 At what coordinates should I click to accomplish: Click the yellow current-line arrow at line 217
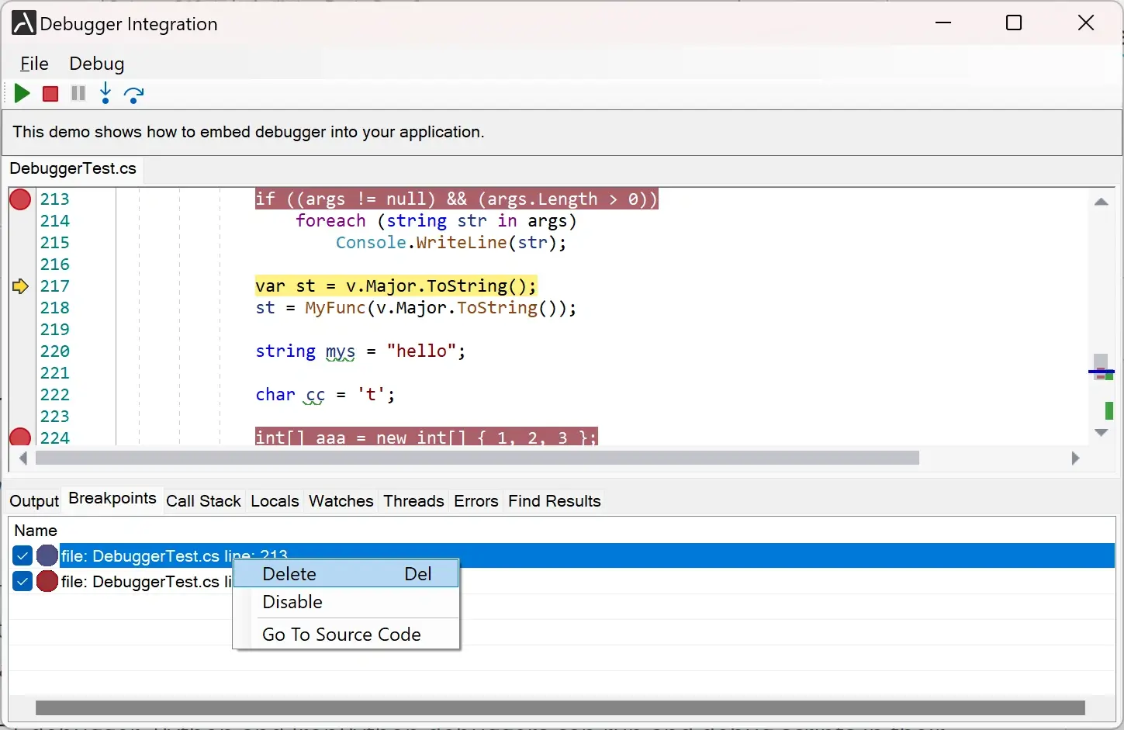tap(19, 286)
